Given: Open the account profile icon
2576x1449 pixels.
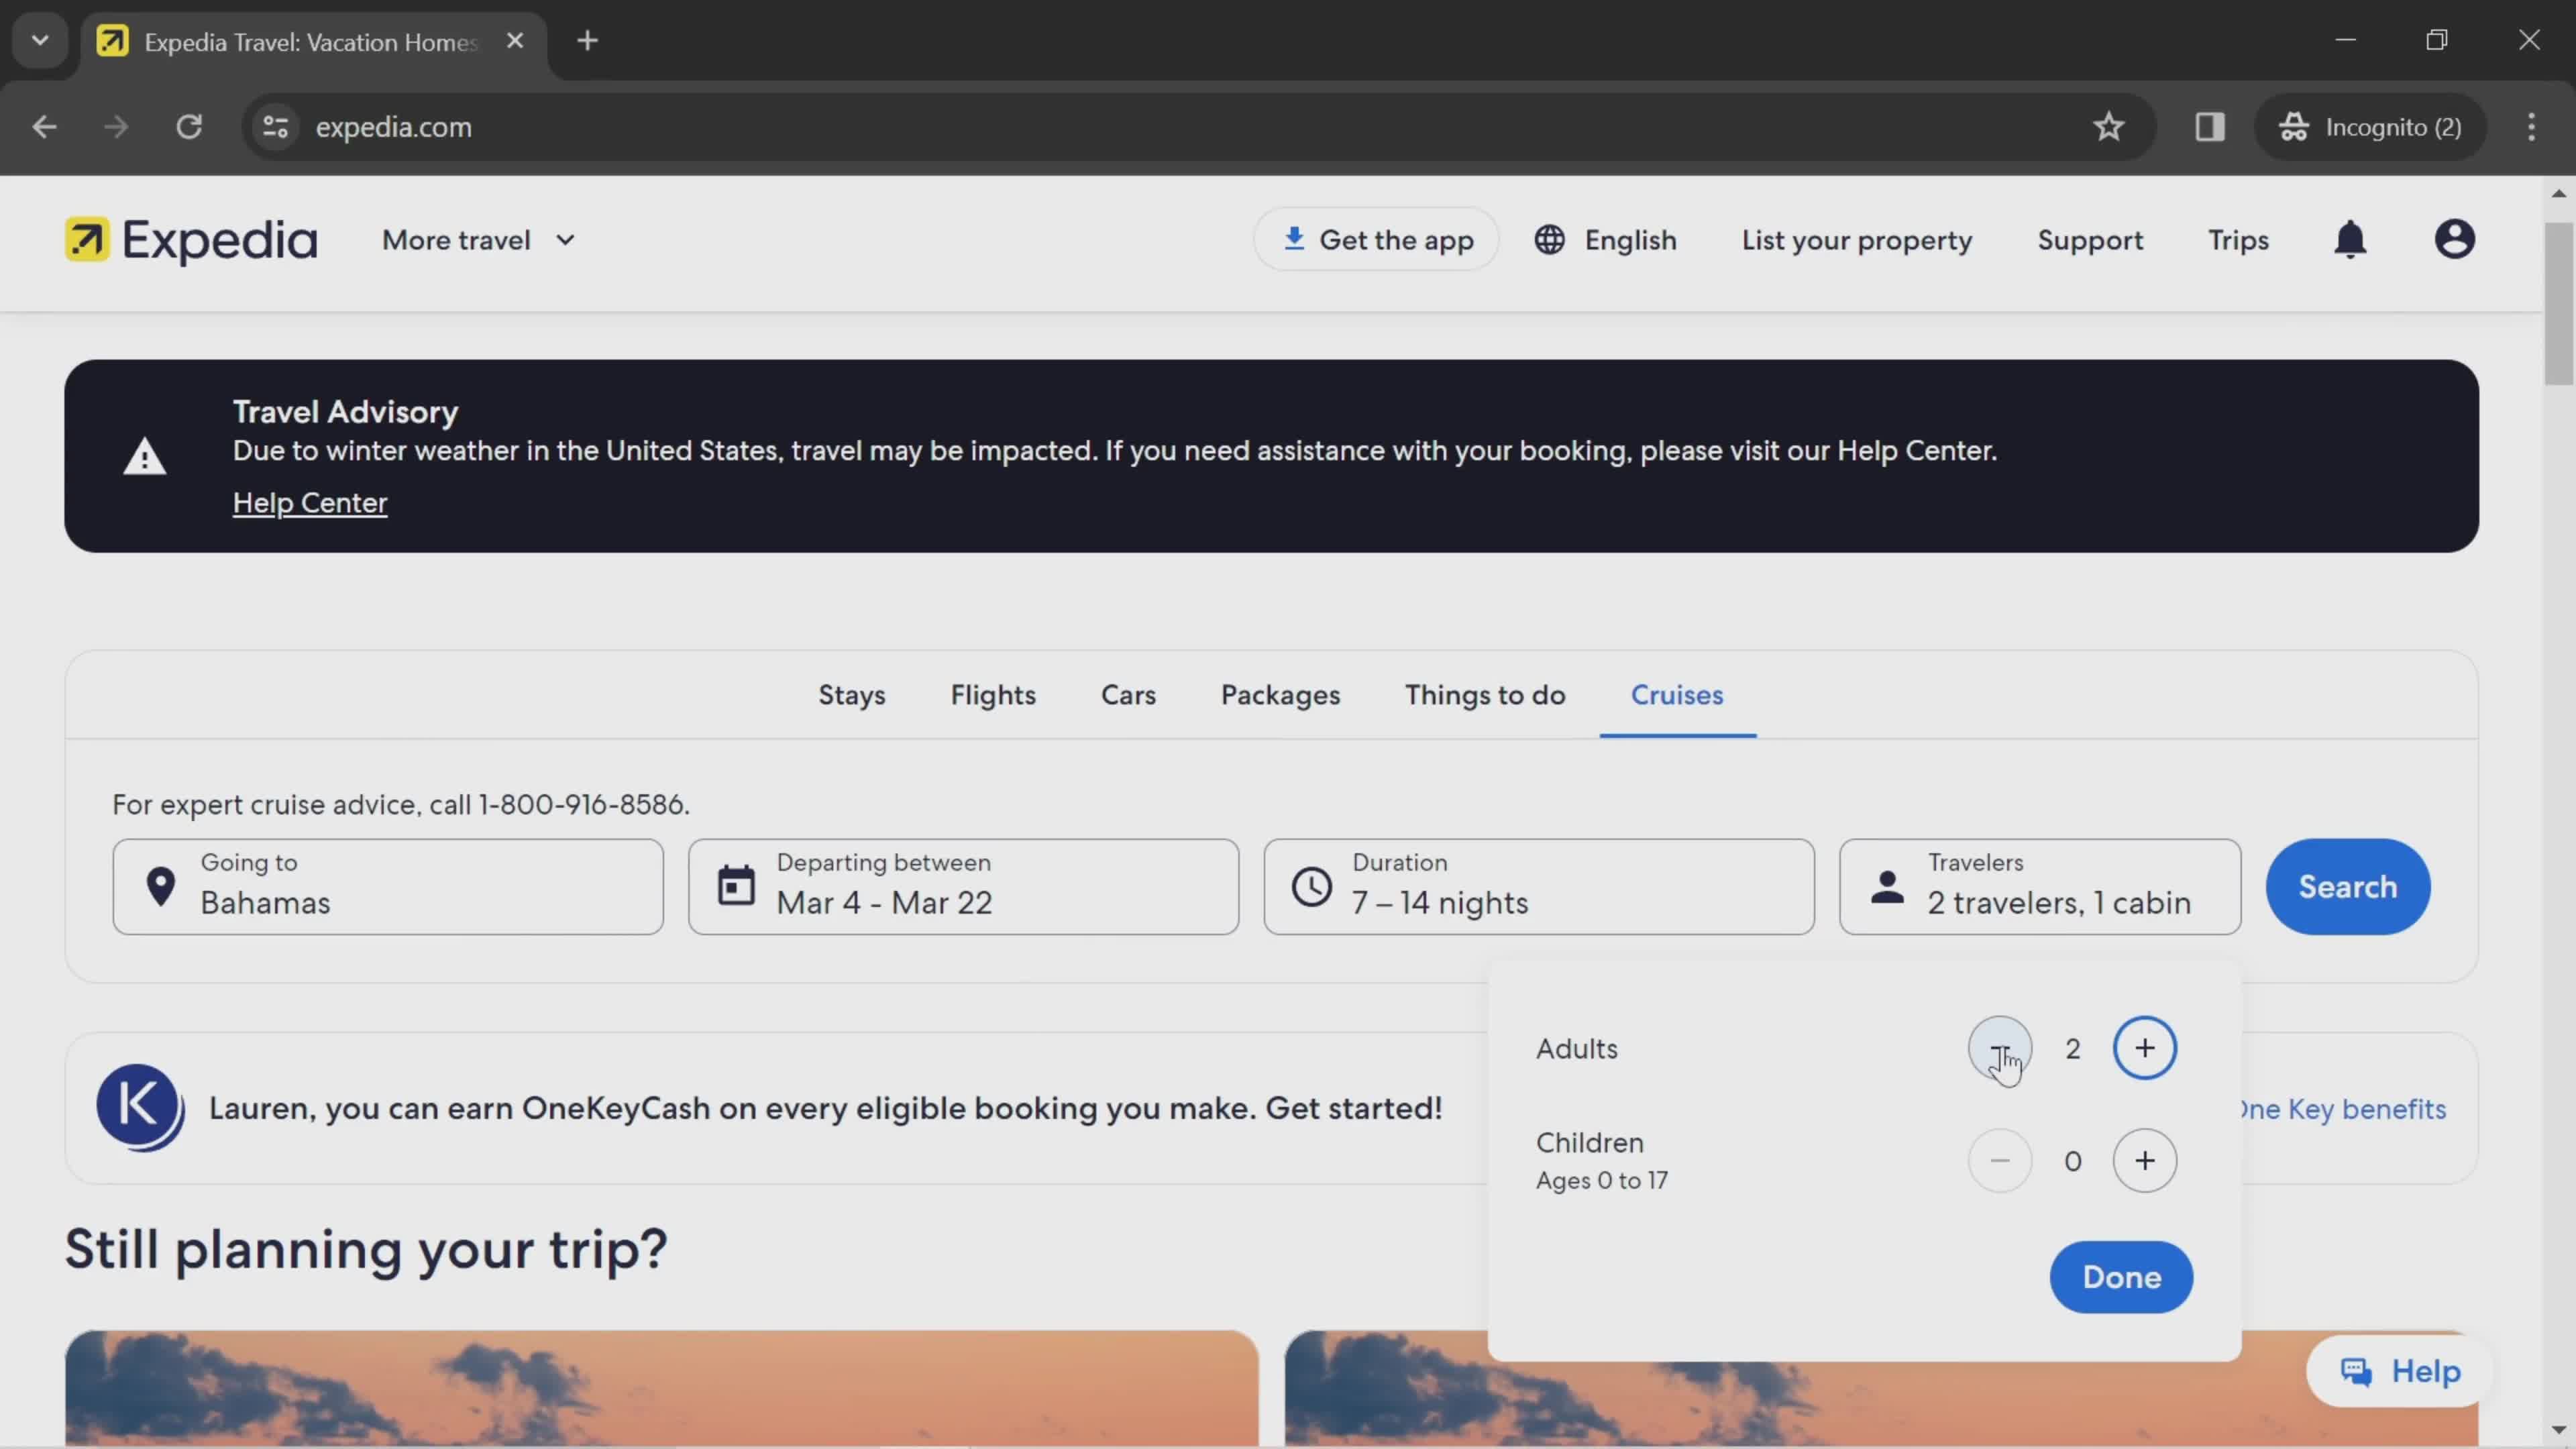Looking at the screenshot, I should click(x=2454, y=240).
